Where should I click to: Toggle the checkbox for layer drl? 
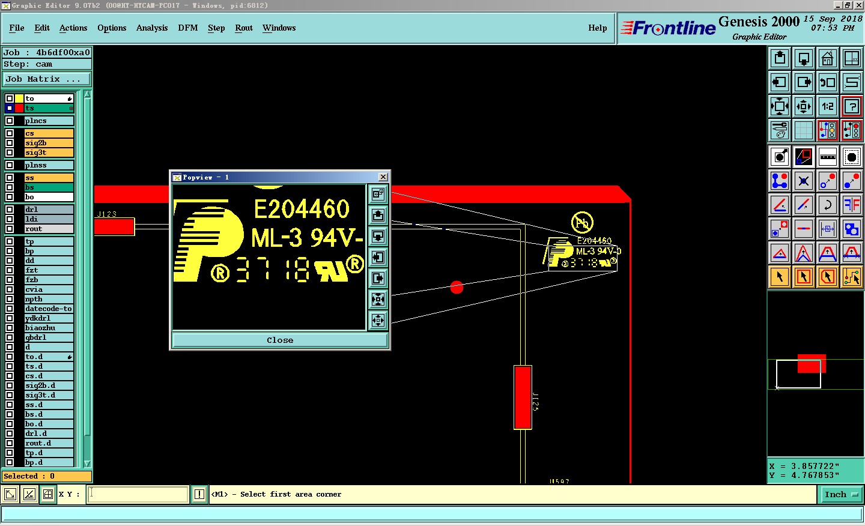[10, 210]
